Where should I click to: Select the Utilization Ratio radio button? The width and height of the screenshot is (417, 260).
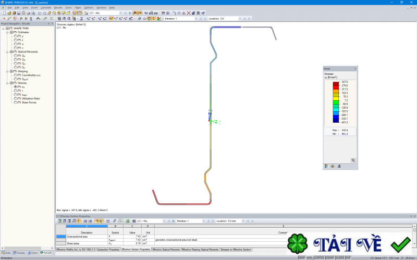[16, 98]
